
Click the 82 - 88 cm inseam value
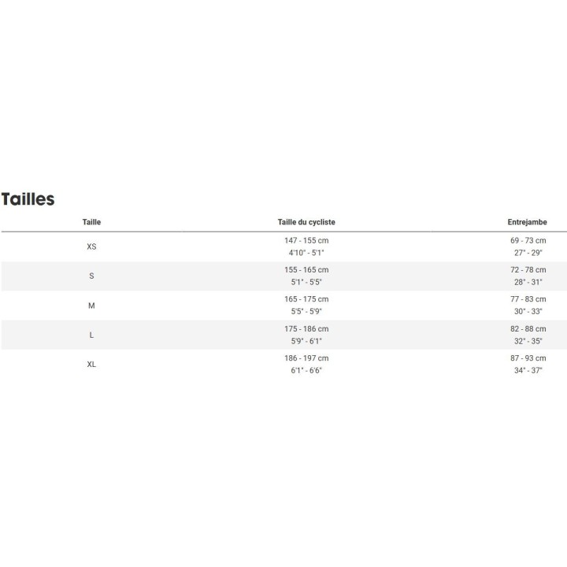pyautogui.click(x=527, y=328)
